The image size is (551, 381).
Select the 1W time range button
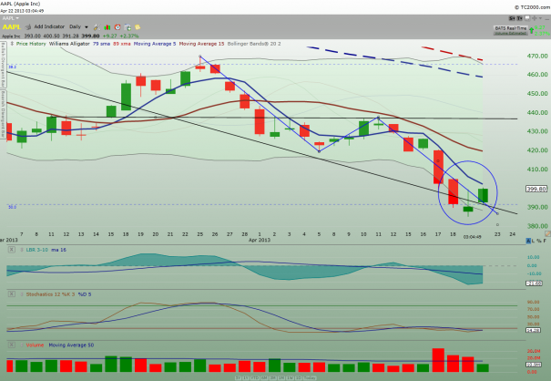290,378
